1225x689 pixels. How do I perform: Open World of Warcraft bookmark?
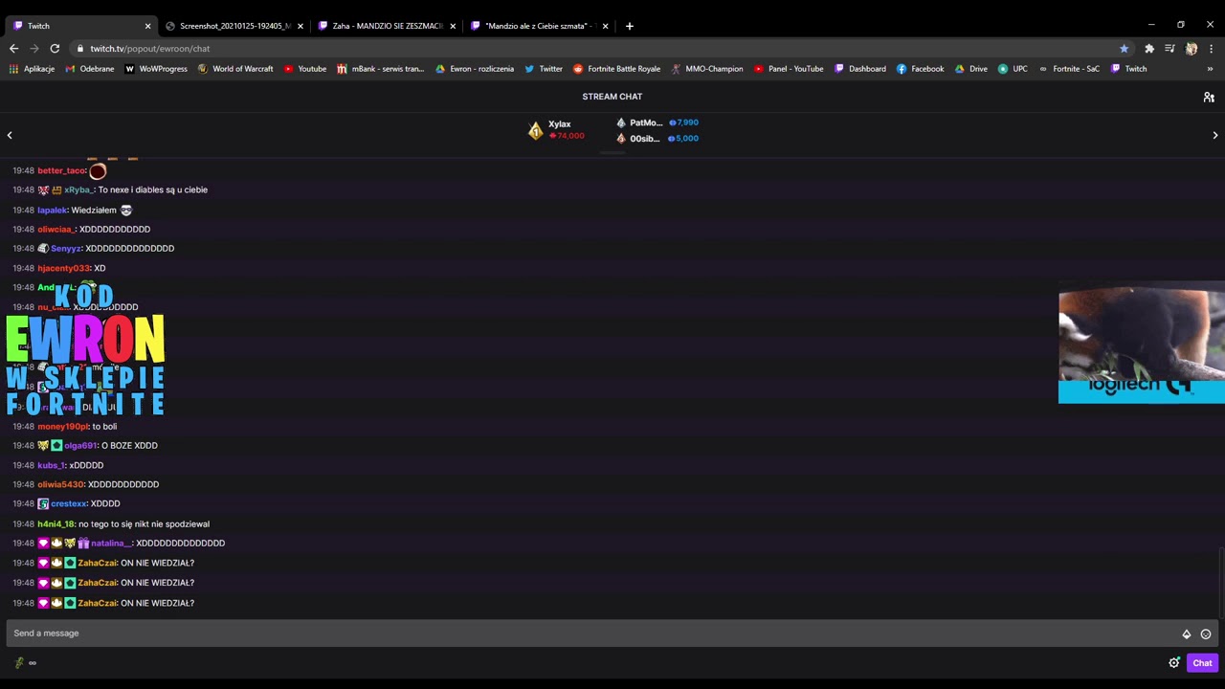tap(235, 69)
